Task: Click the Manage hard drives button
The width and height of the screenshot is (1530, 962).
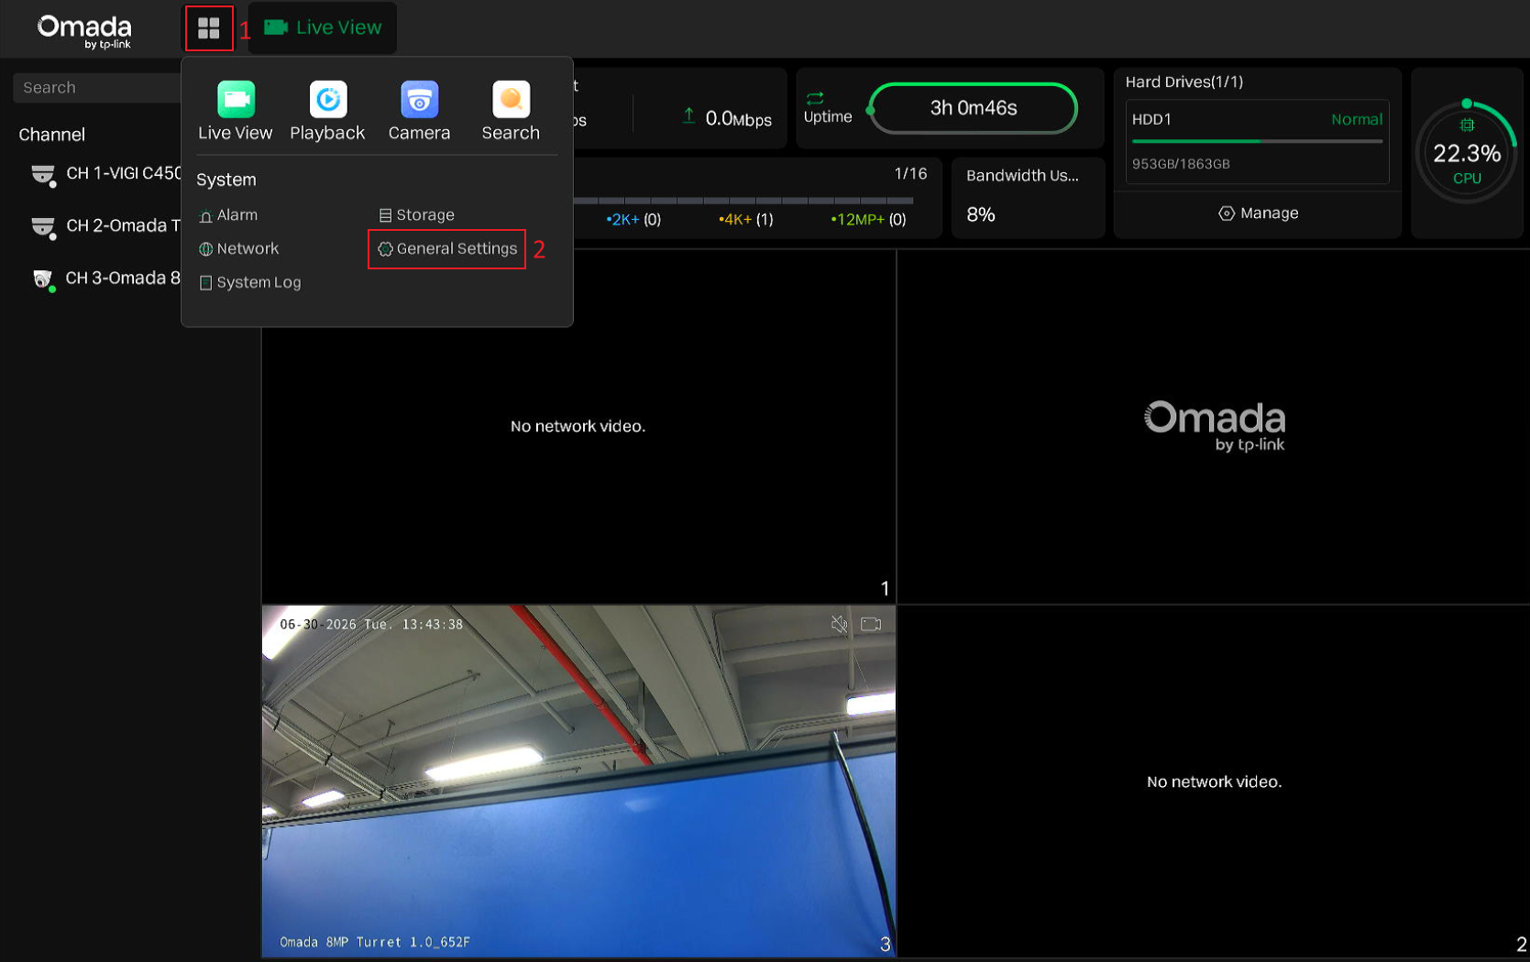Action: click(x=1258, y=214)
